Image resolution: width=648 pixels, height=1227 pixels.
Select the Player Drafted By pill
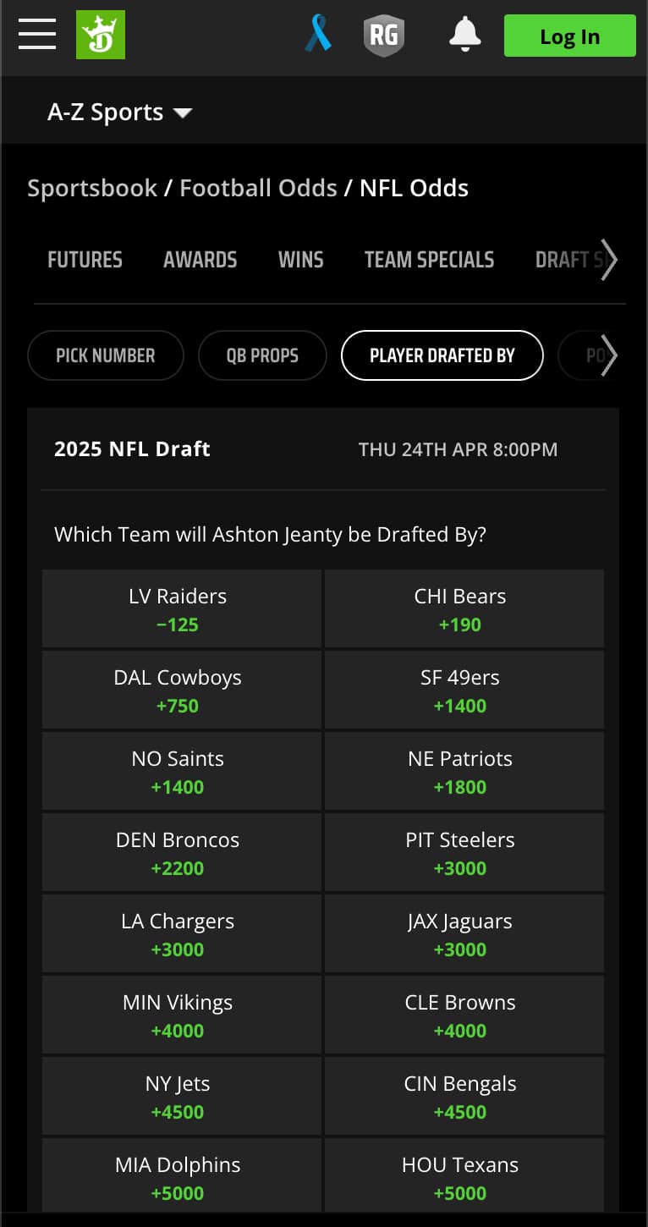click(442, 355)
